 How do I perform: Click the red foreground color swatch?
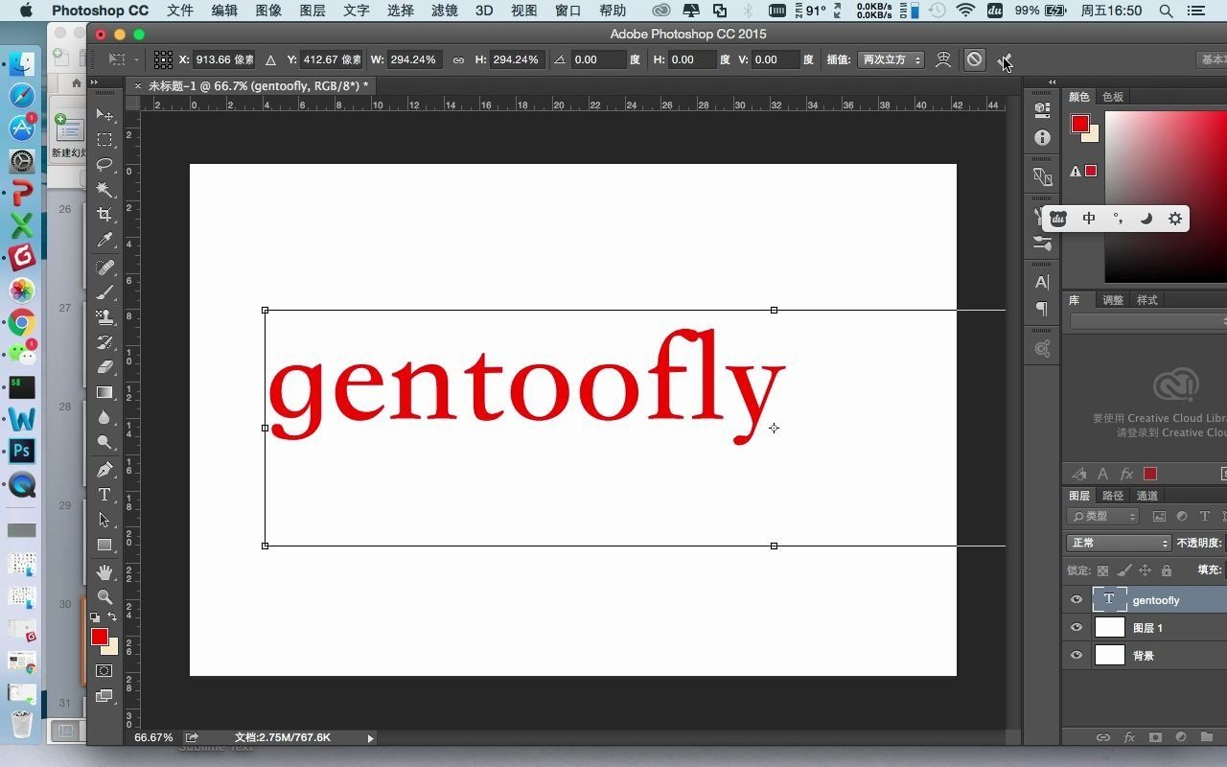click(x=100, y=637)
